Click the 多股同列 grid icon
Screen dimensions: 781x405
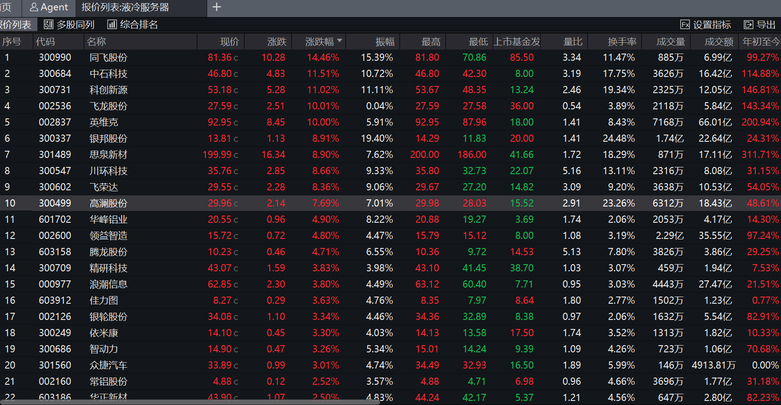pos(49,25)
